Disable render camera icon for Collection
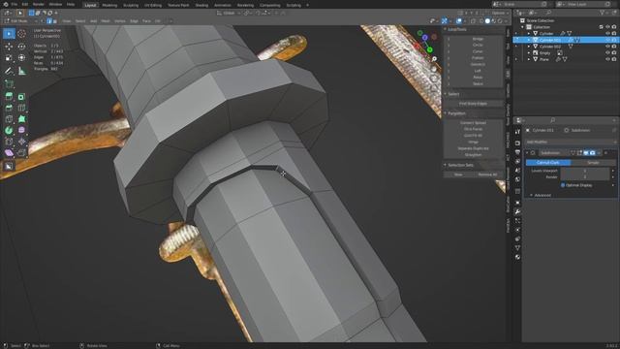620x349 pixels. pyautogui.click(x=614, y=27)
